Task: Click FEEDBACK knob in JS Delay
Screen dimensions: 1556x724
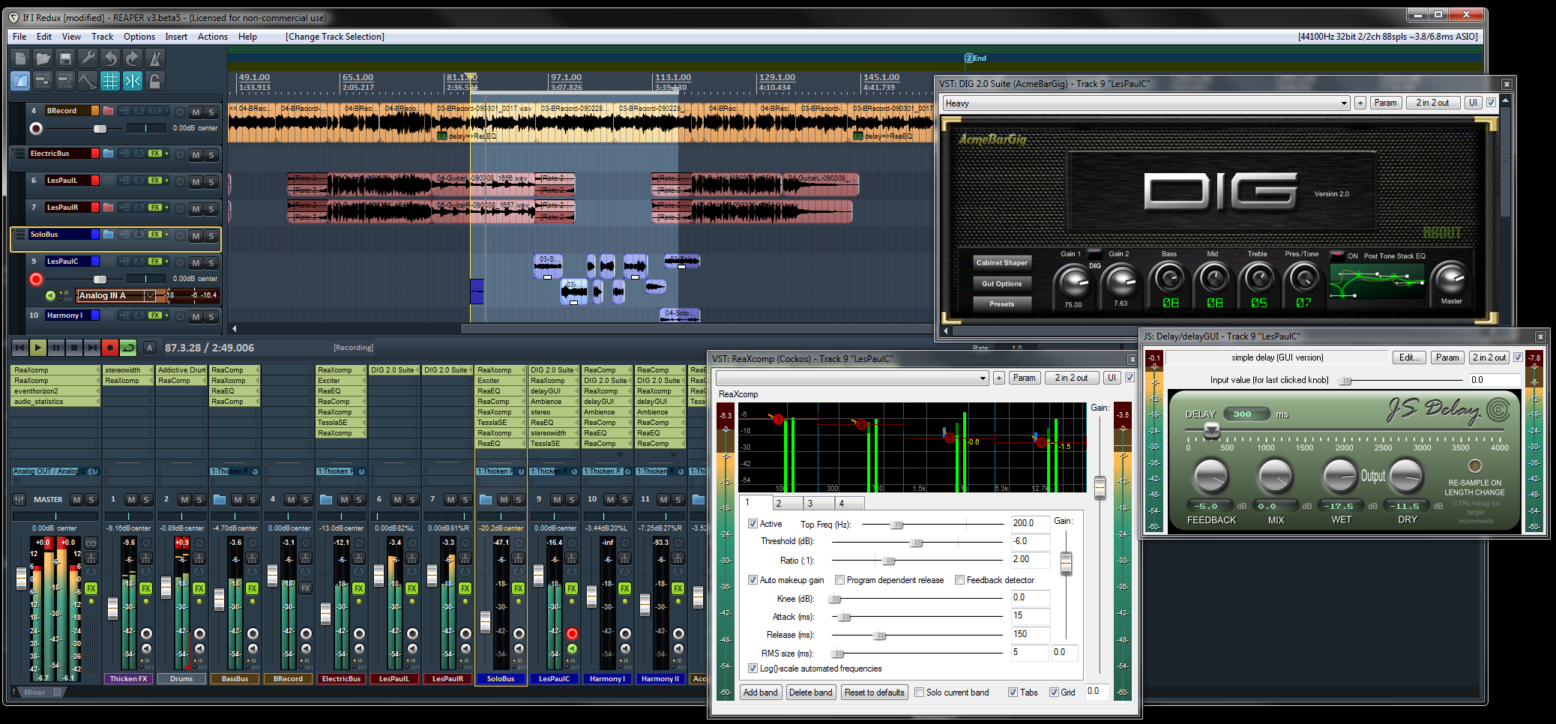Action: click(x=1210, y=477)
